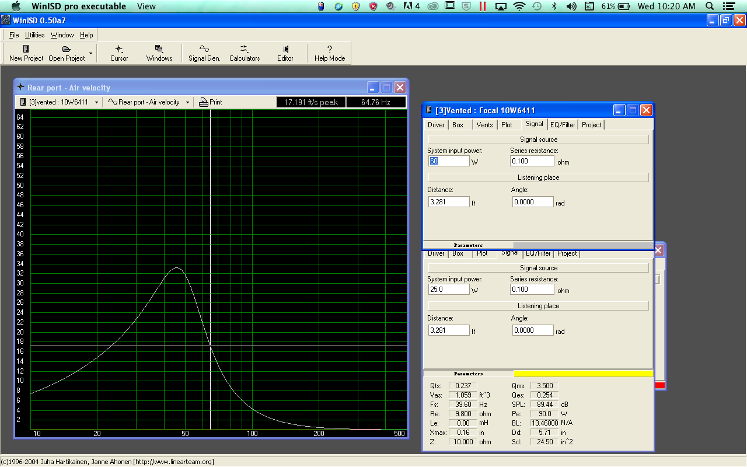Open the driver Editor

pyautogui.click(x=285, y=53)
